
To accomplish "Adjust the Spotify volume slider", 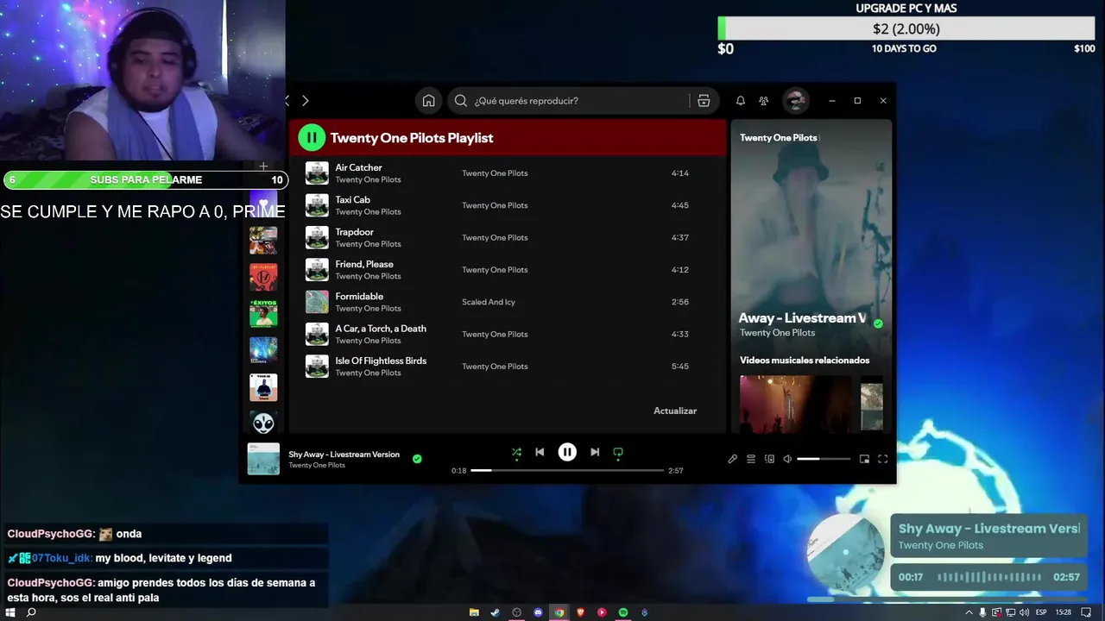I will pyautogui.click(x=824, y=459).
